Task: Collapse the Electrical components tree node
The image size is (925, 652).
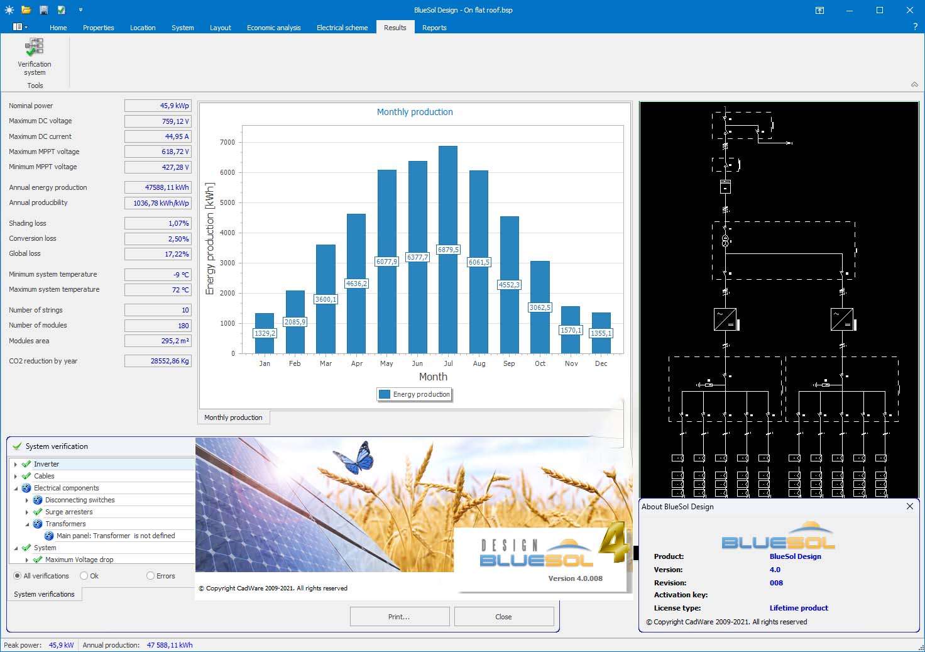Action: coord(16,488)
